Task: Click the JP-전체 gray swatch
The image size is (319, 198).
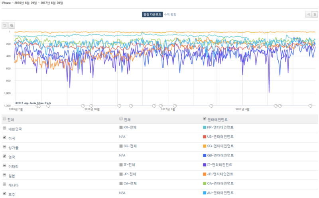Action: pos(121,174)
